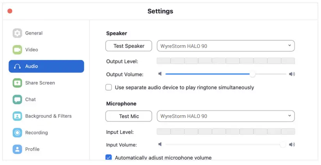Enable separate audio device for ringtone
Image resolution: width=321 pixels, height=165 pixels.
(109, 88)
